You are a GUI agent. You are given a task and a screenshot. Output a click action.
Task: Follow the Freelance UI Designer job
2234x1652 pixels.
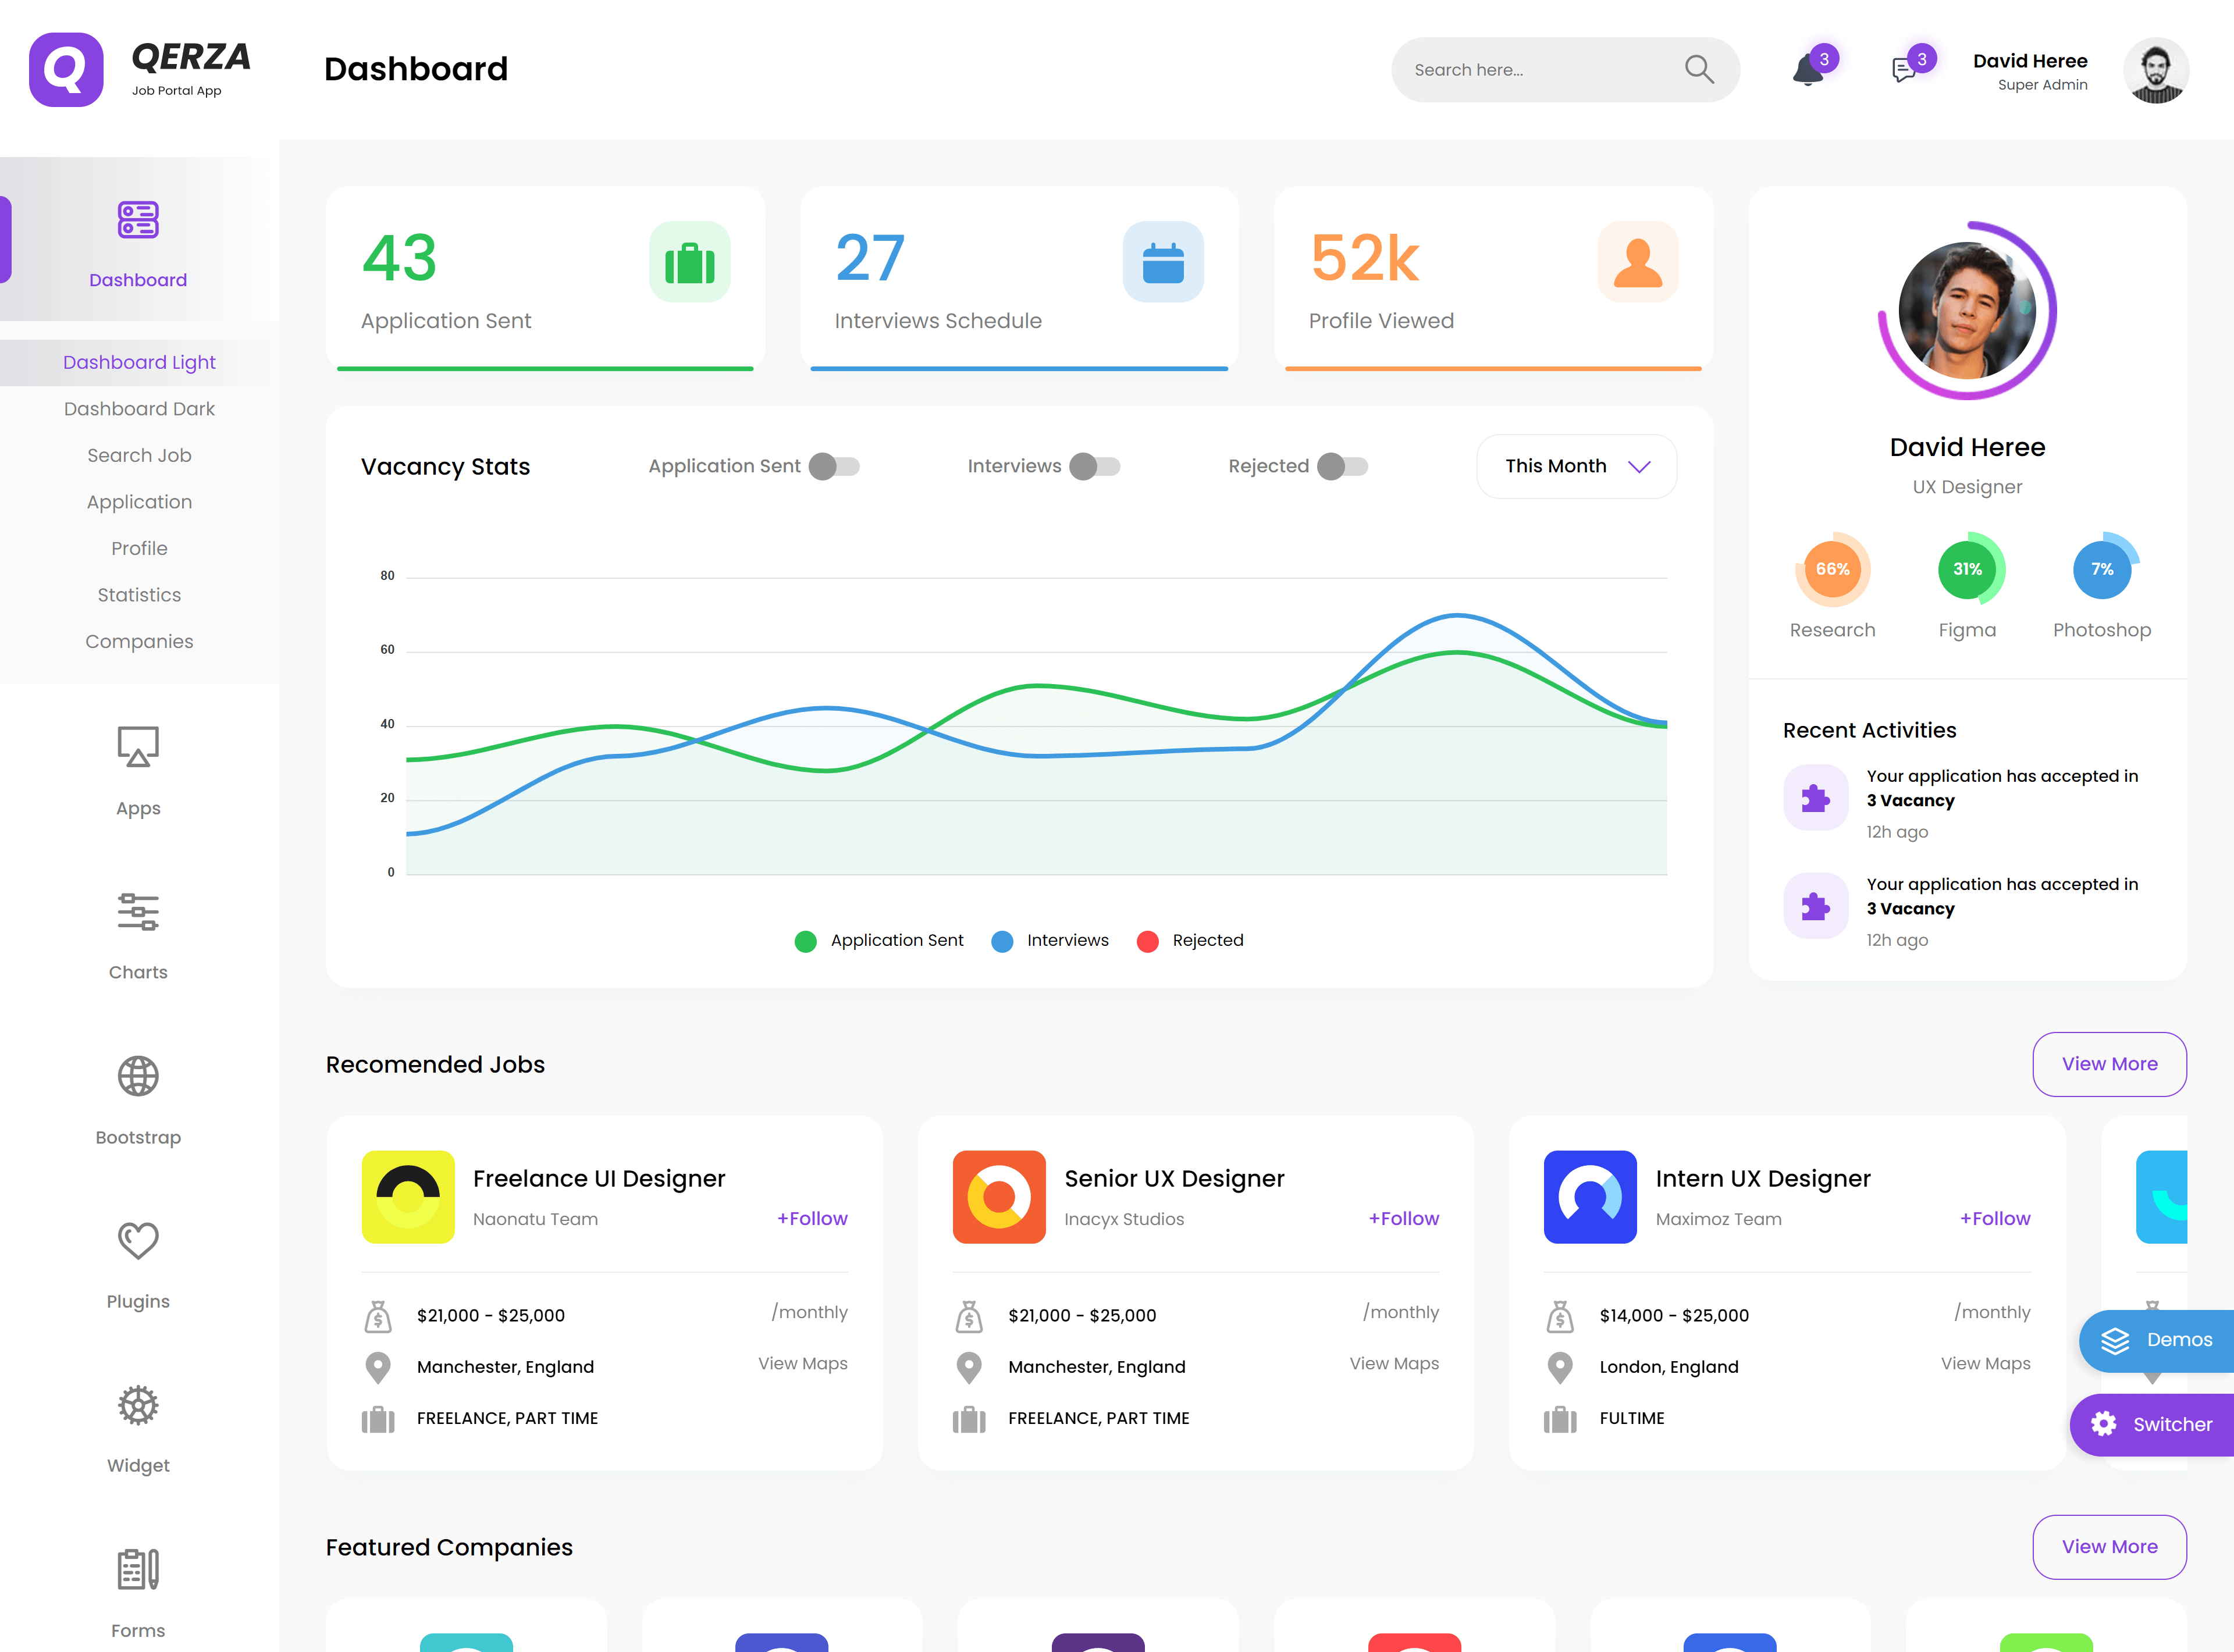click(x=812, y=1218)
